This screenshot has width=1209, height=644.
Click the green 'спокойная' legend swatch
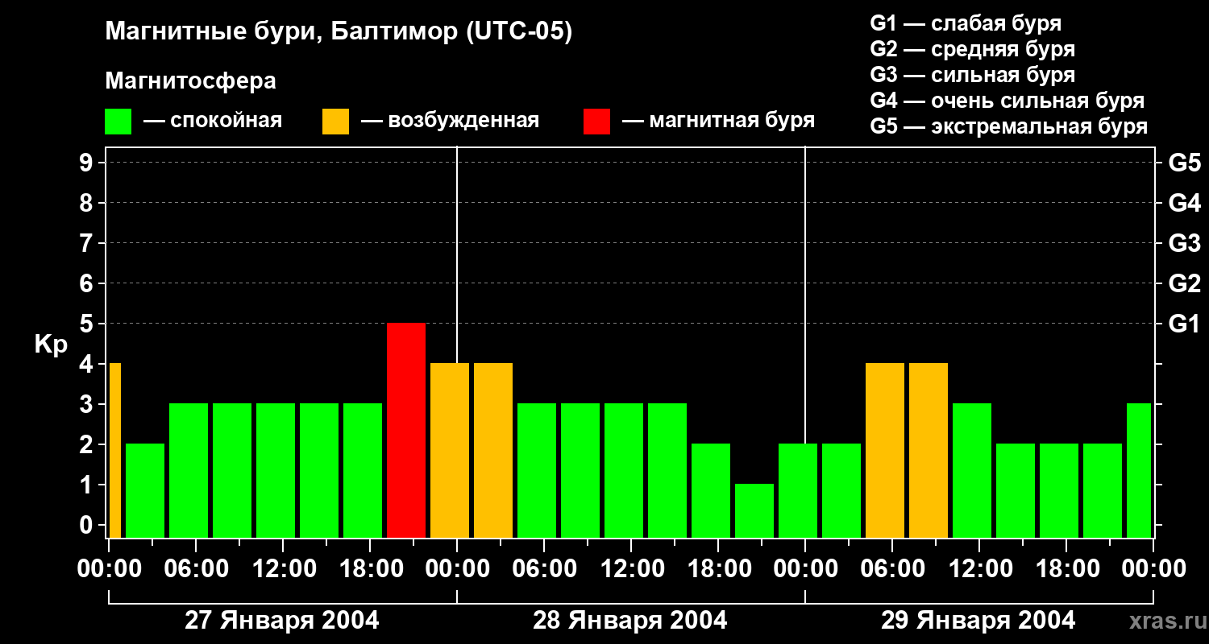coord(118,122)
